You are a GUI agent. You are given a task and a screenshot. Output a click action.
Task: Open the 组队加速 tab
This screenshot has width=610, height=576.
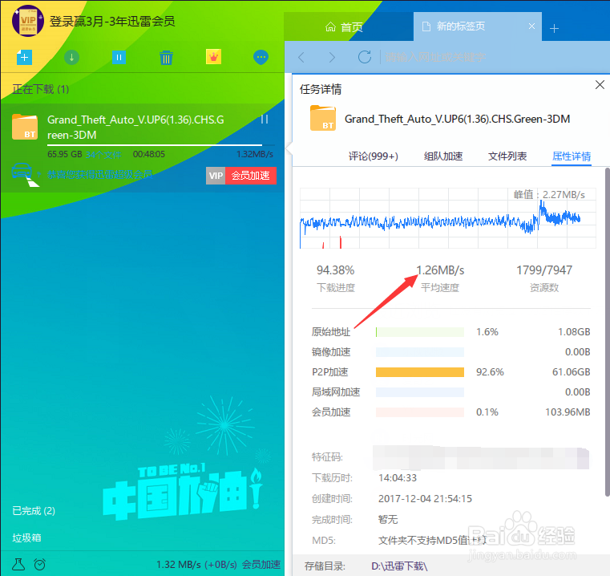[443, 156]
